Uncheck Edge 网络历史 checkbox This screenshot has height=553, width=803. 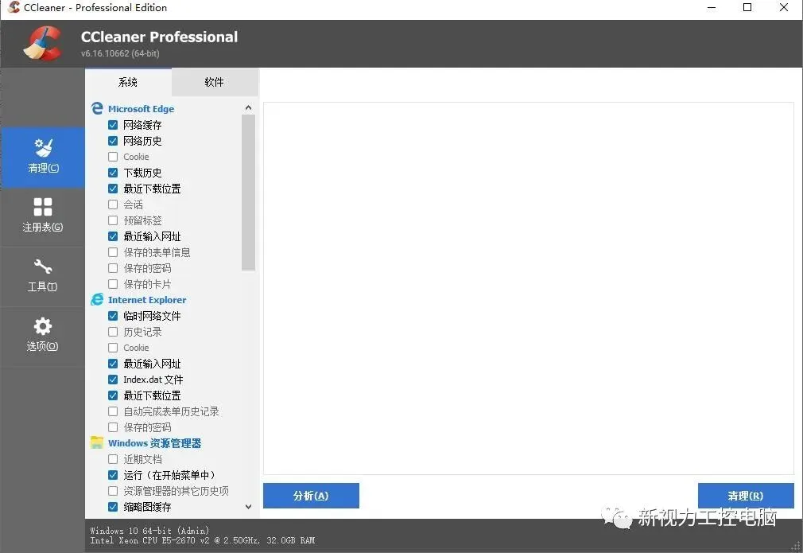113,141
